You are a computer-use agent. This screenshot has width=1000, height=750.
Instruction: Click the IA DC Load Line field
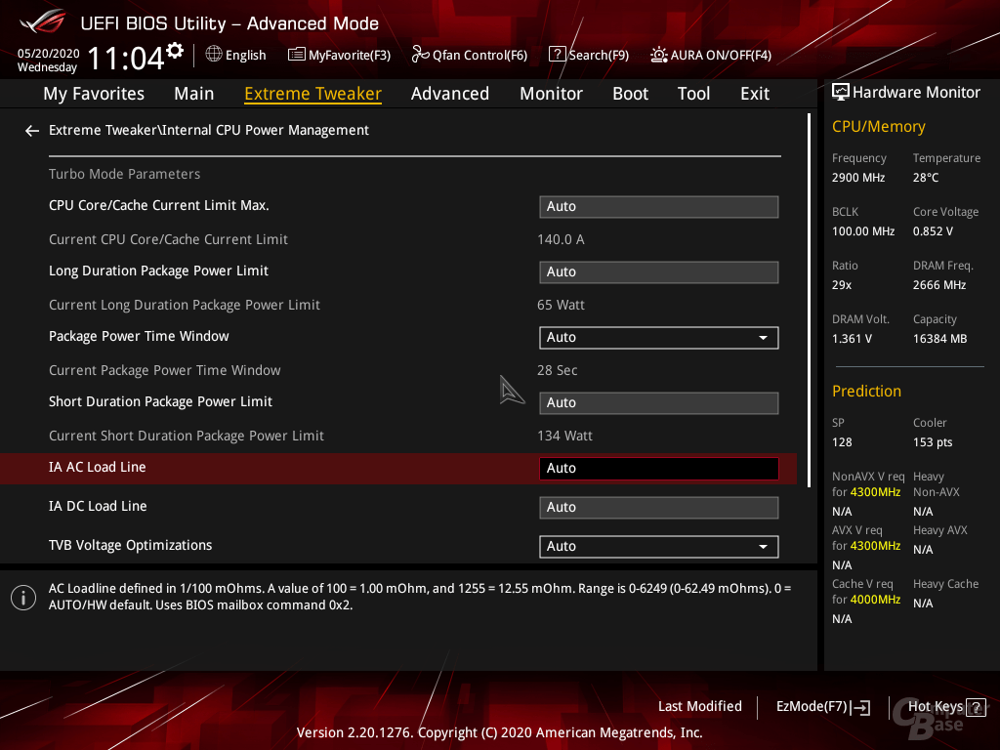pyautogui.click(x=659, y=508)
